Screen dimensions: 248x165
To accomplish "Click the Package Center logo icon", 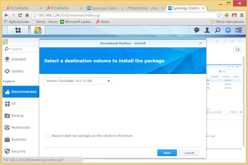I will tap(5, 42).
